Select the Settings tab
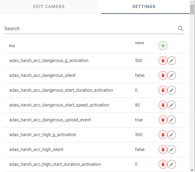 click(144, 6)
